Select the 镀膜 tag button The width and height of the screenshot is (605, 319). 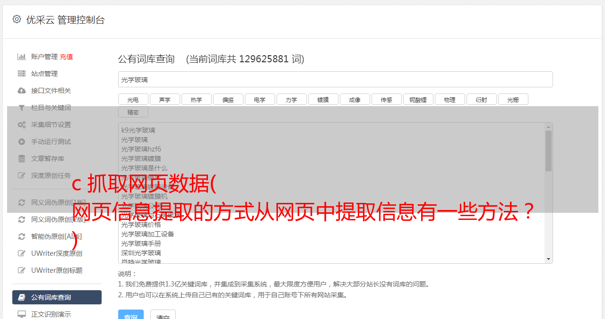323,99
